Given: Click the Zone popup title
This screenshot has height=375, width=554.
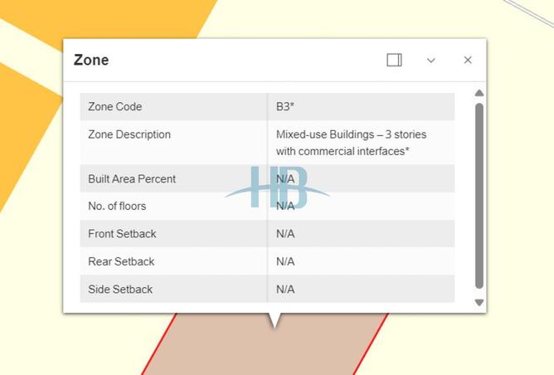Looking at the screenshot, I should click(x=91, y=60).
